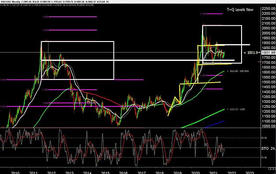Click the 25.00 level in the stochastic panel
The width and height of the screenshot is (276, 174).
(264, 138)
